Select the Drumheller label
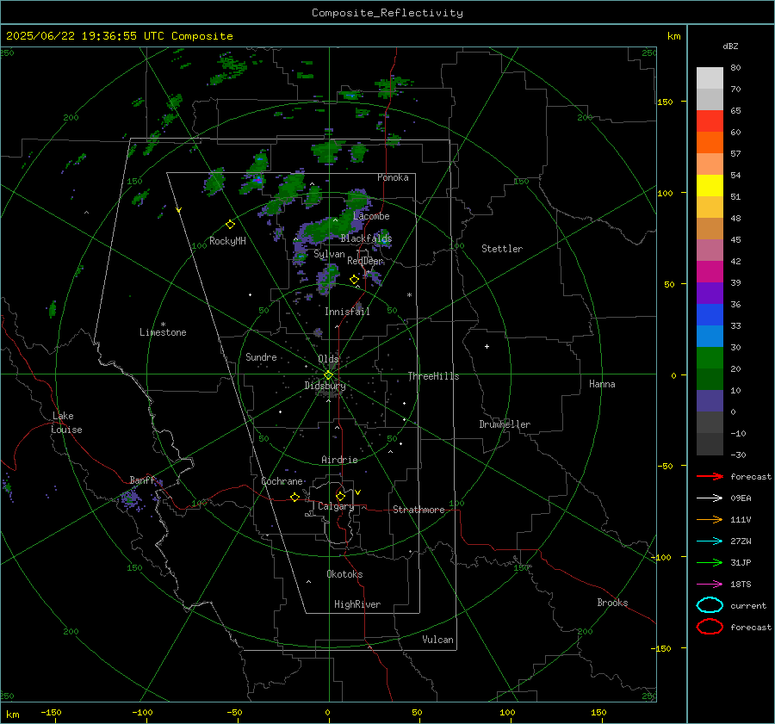Viewport: 775px width, 724px height. click(505, 424)
